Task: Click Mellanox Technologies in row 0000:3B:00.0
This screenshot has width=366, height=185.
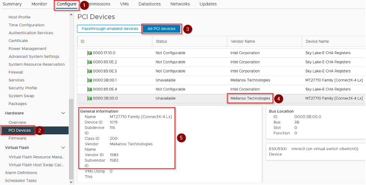Action: [x=250, y=99]
